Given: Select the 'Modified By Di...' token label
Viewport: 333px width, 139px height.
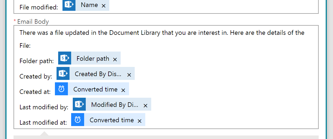Looking at the screenshot, I should pos(115,105).
